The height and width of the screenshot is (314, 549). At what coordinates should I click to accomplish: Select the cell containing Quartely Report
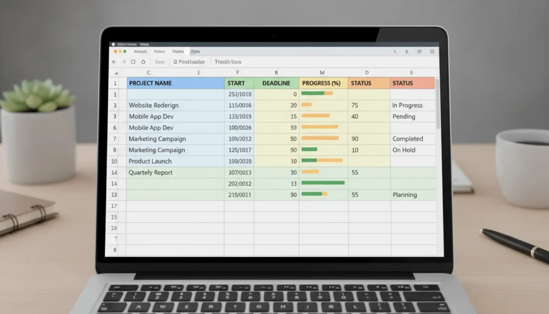coord(150,172)
